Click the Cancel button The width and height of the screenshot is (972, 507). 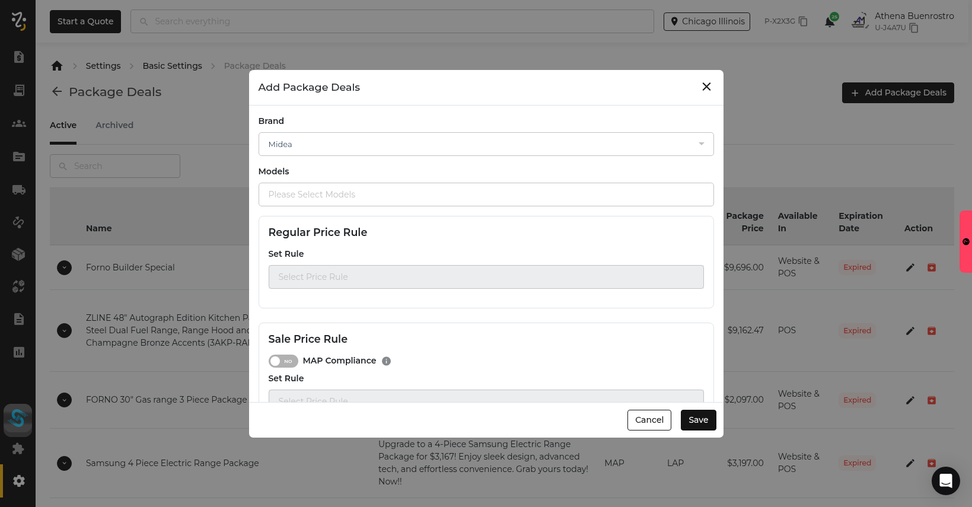click(649, 420)
